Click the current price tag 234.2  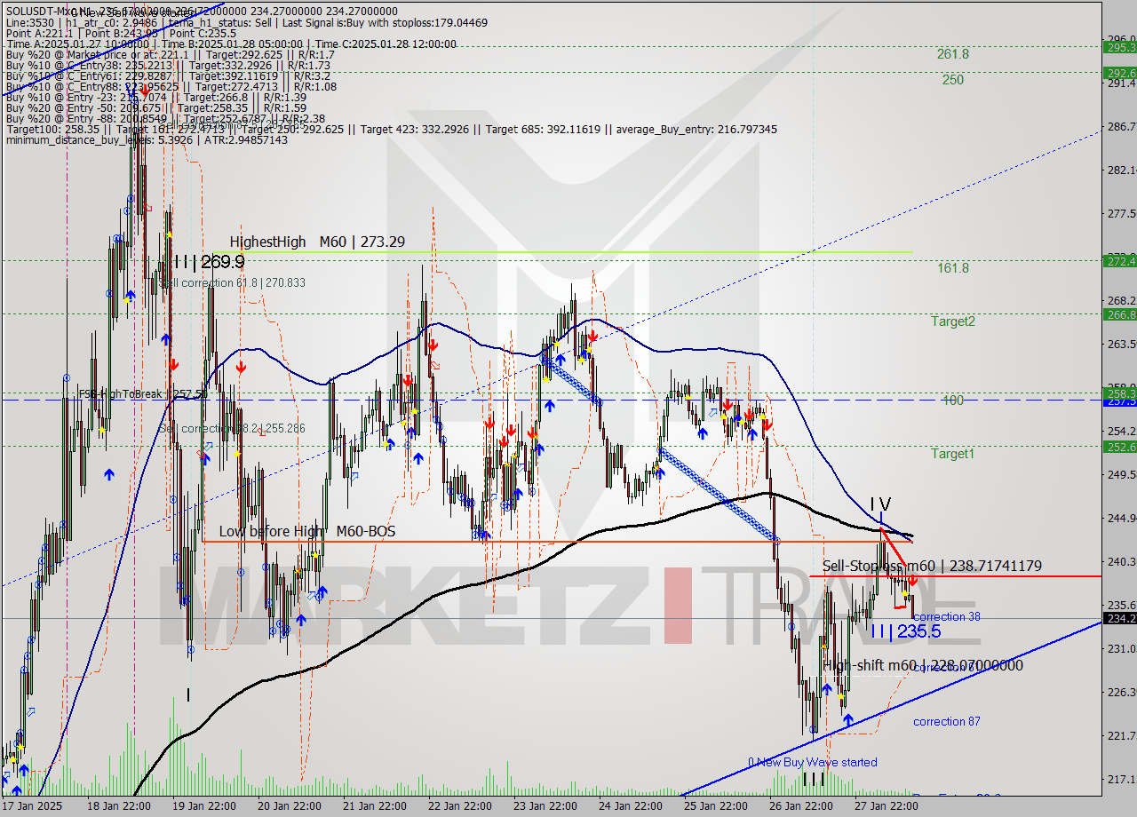pyautogui.click(x=1119, y=618)
